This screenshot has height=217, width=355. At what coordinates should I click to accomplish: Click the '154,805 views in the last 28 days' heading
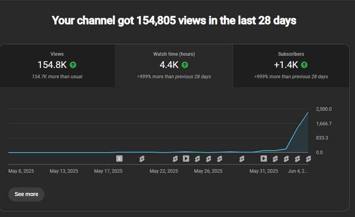click(x=174, y=21)
